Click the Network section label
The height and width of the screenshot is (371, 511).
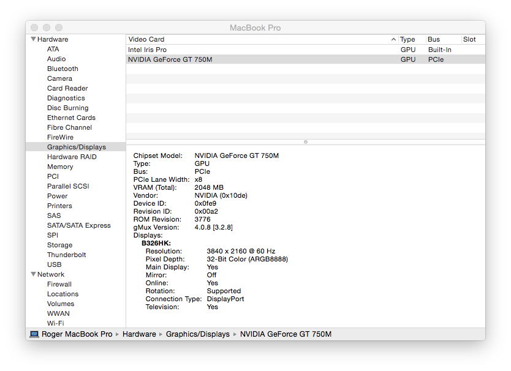coord(51,274)
